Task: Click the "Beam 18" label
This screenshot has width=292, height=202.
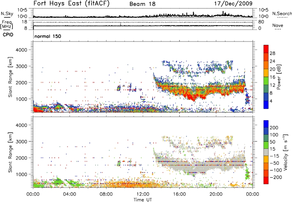Action: pos(142,4)
